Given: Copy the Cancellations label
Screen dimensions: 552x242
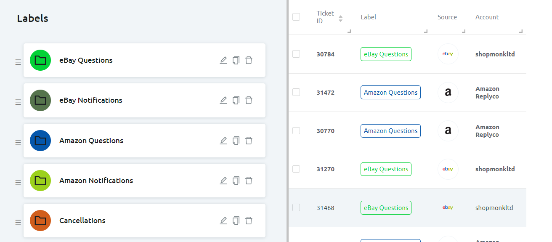Looking at the screenshot, I should 236,221.
